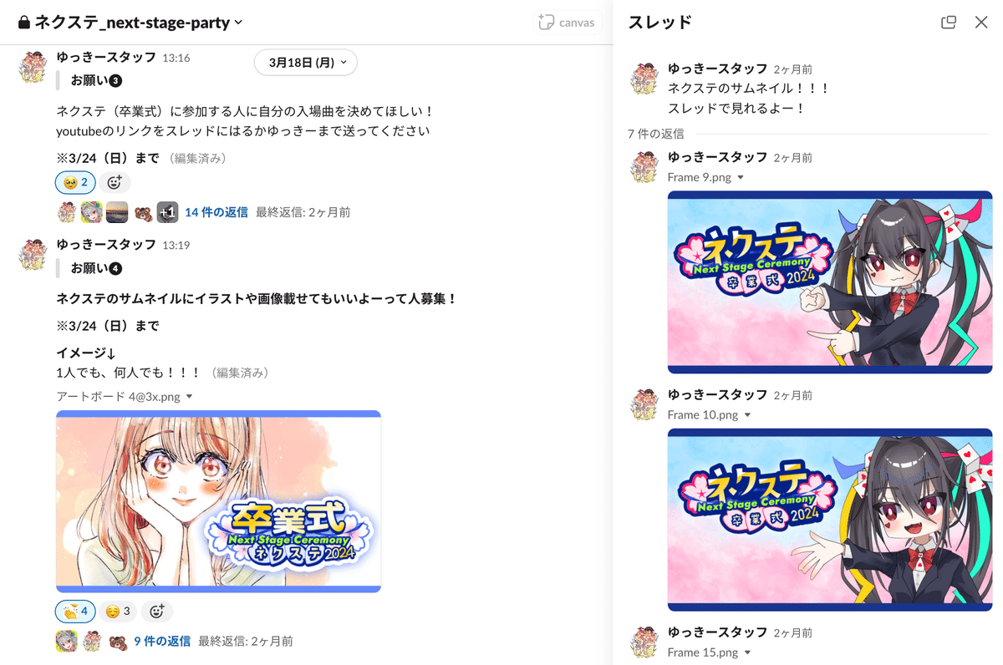View the 9 件の返信 thread

tap(162, 642)
